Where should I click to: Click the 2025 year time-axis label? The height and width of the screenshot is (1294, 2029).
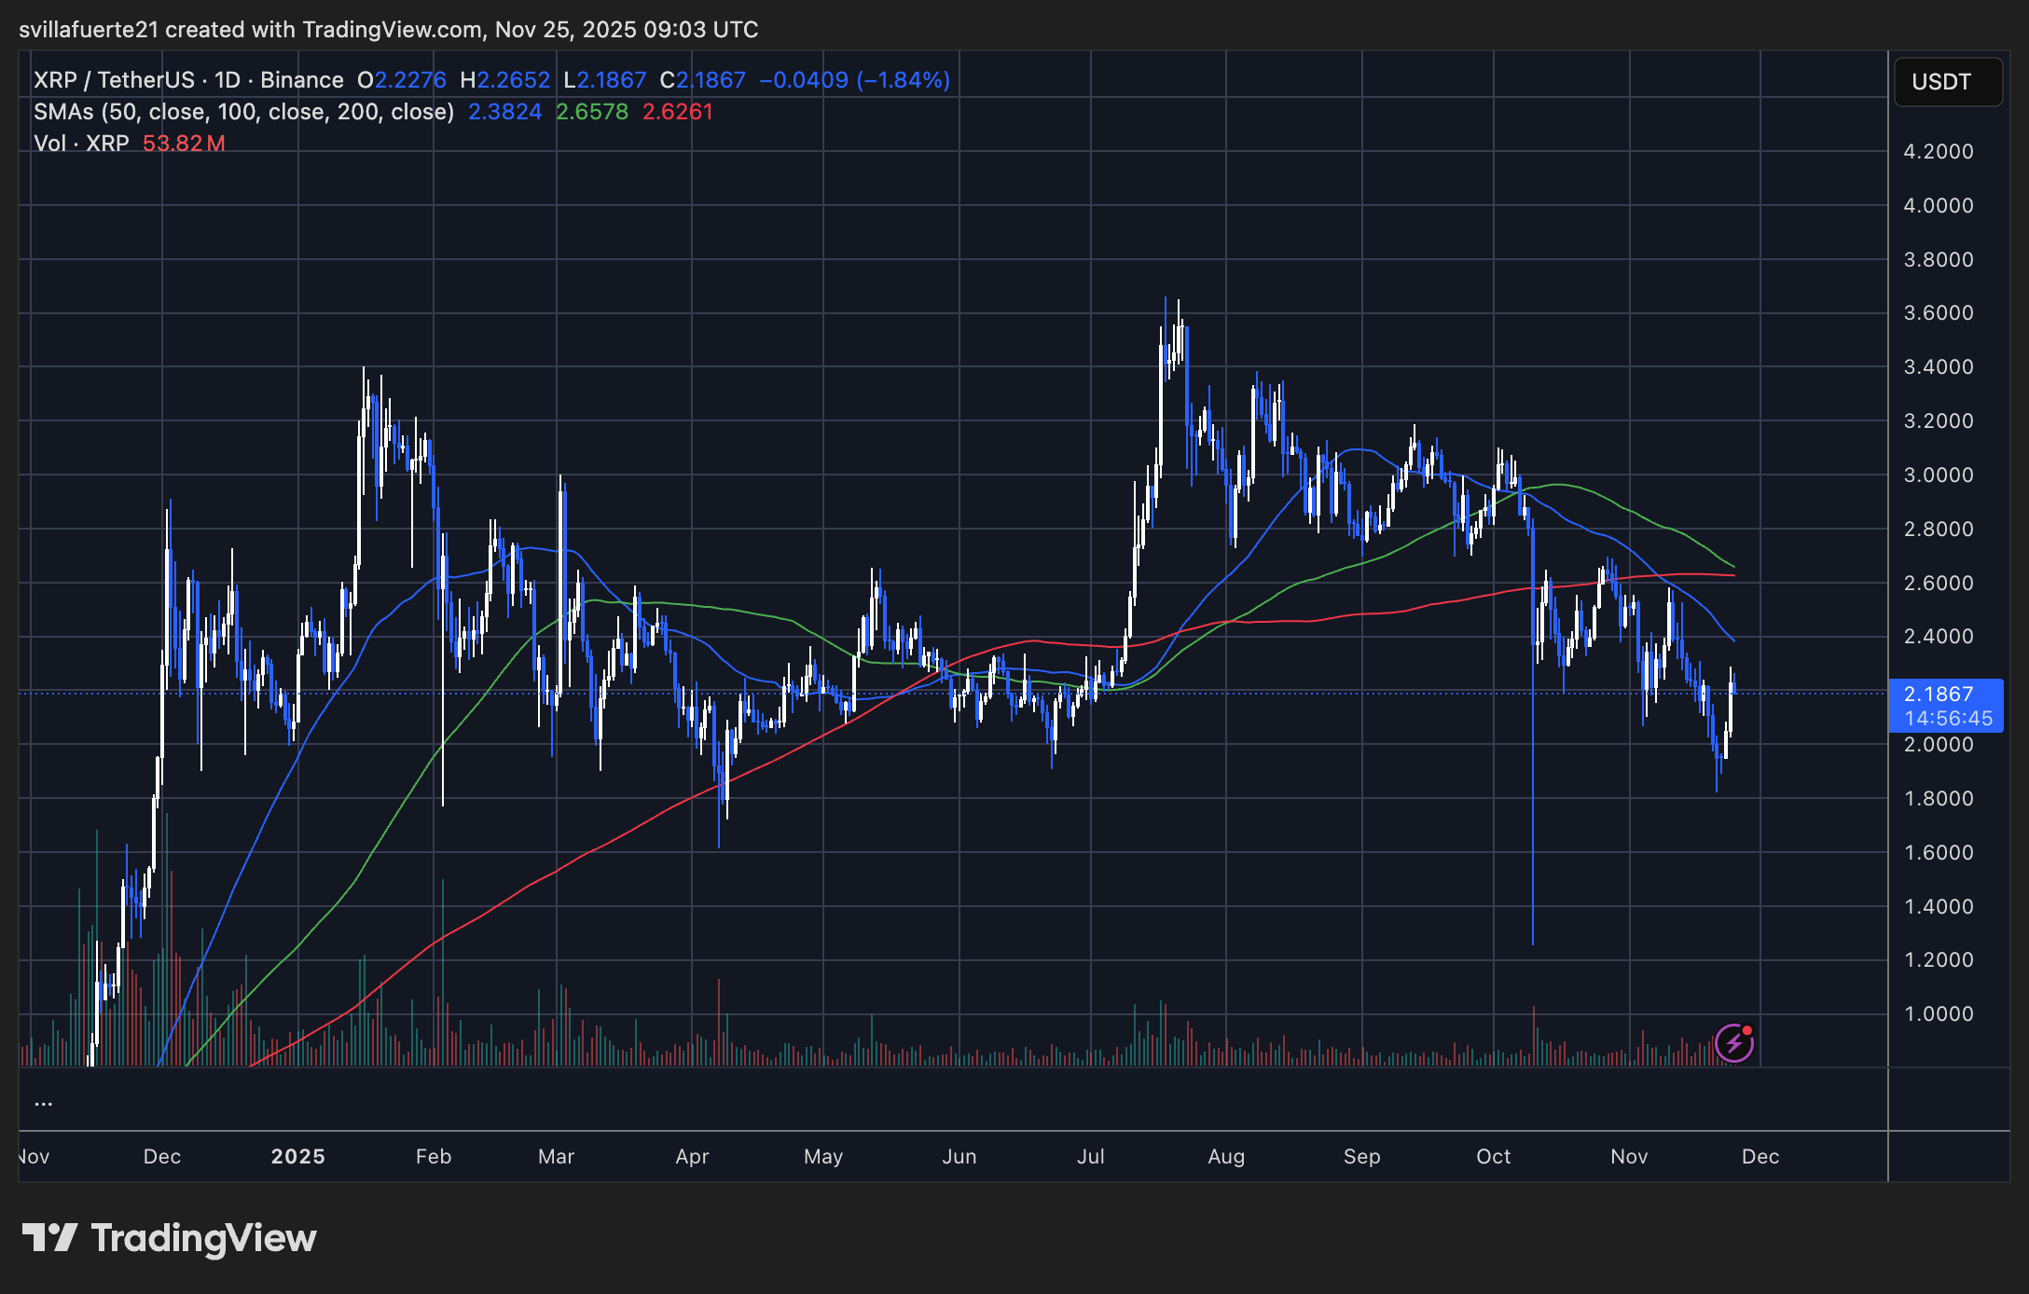pyautogui.click(x=297, y=1156)
